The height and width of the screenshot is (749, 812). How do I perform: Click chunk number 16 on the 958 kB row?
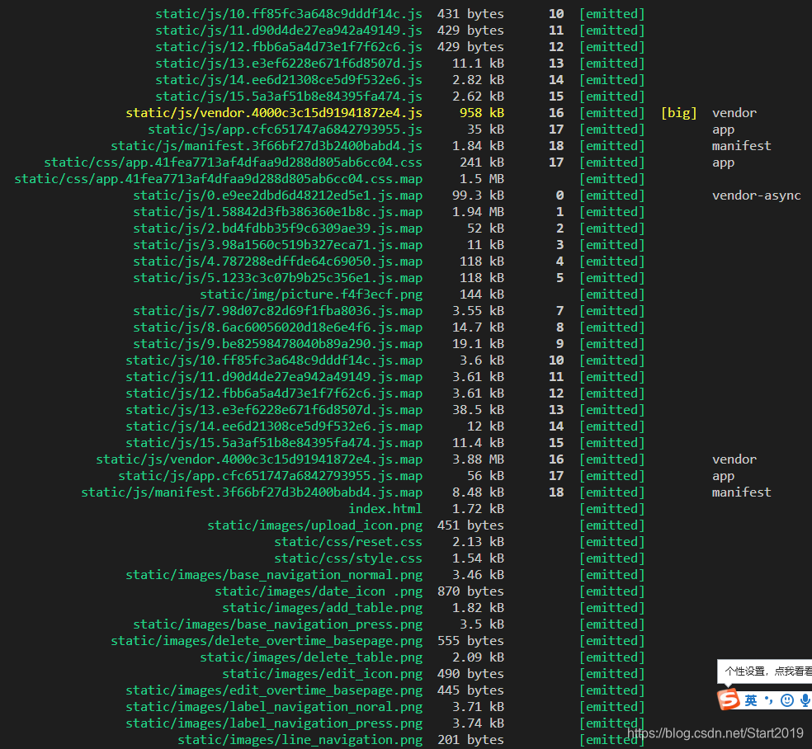point(556,113)
